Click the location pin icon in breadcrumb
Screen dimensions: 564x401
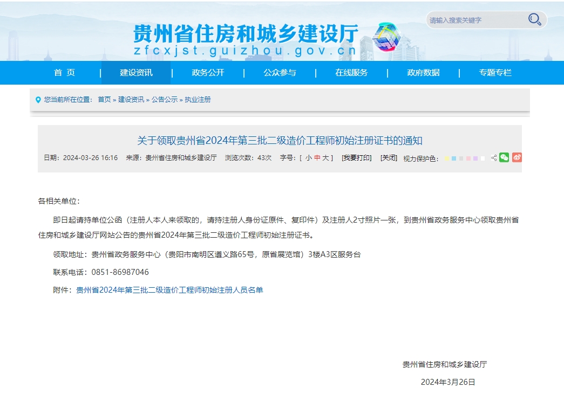click(38, 100)
